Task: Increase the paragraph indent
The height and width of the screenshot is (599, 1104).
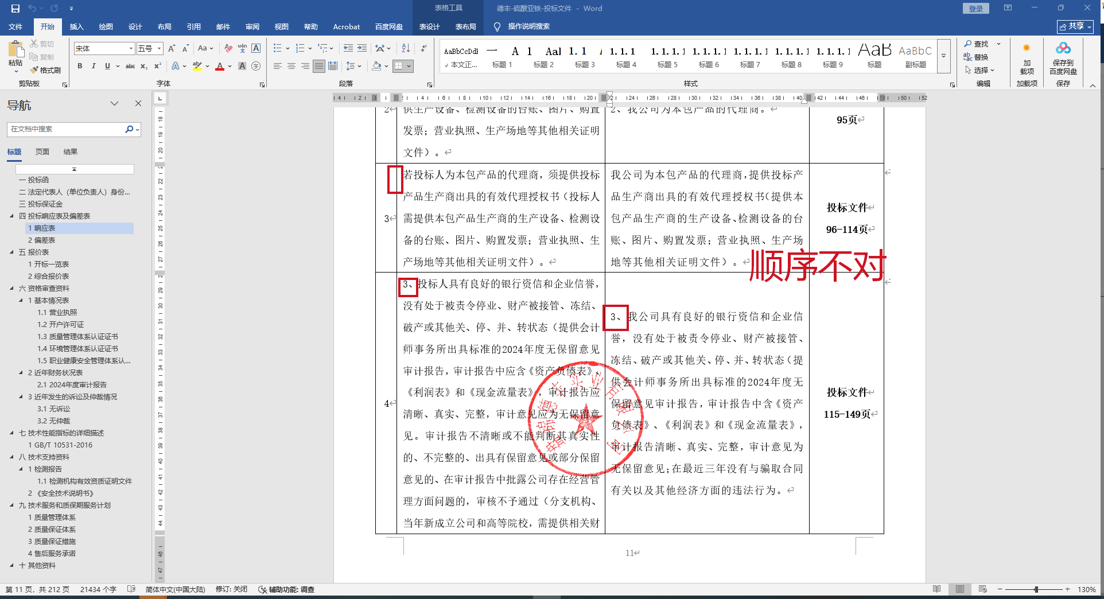Action: click(x=362, y=49)
